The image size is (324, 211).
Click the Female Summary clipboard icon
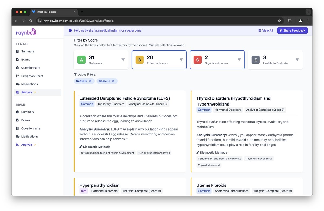tap(18, 51)
